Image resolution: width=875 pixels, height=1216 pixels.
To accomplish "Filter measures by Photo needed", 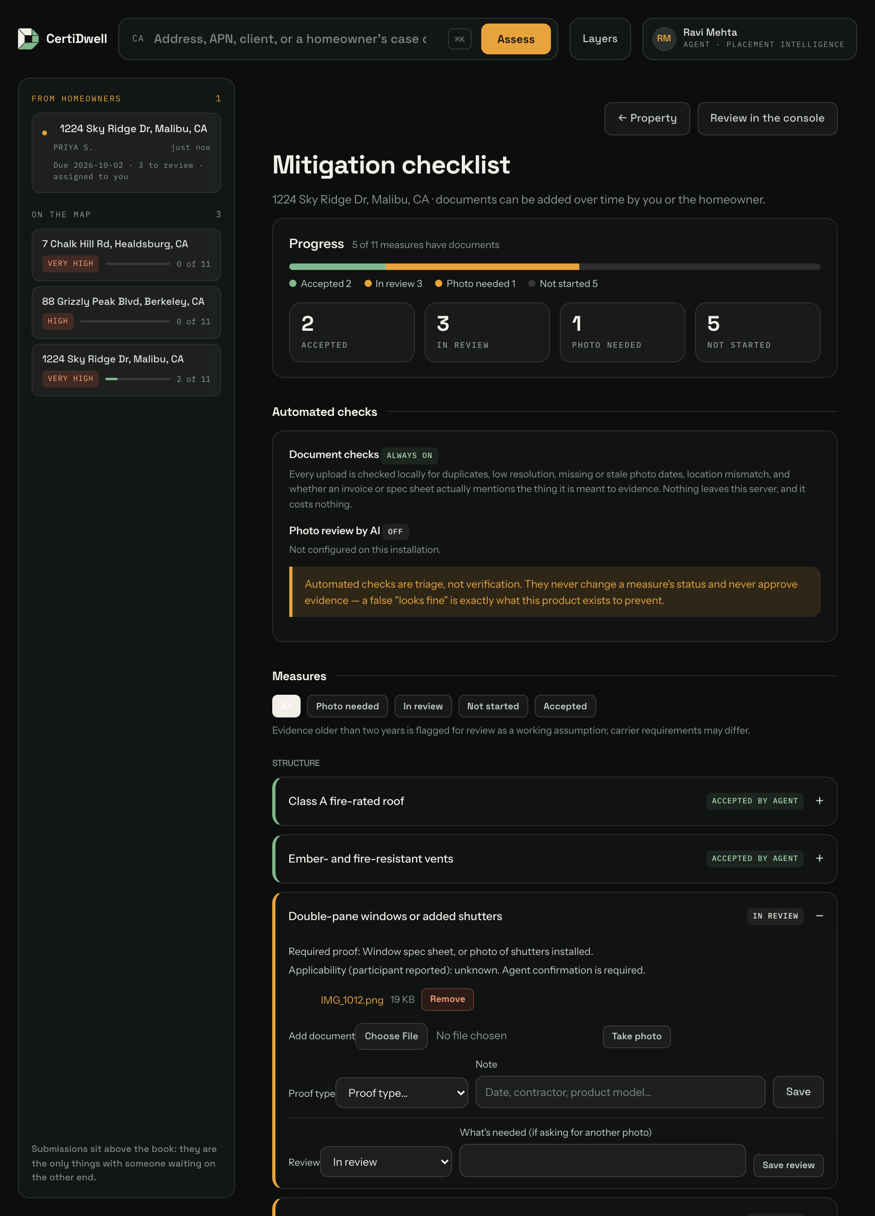I will tap(347, 706).
